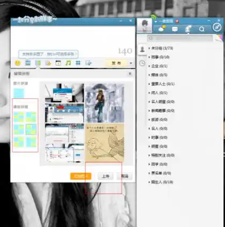
Task: Click the 上传 upload button
Action: [x=105, y=176]
